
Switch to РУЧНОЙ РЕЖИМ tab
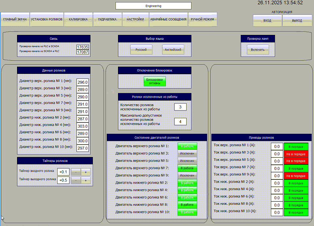pyautogui.click(x=203, y=20)
